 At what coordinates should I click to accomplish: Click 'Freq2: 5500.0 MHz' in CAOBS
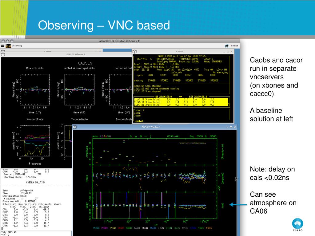click(146, 67)
